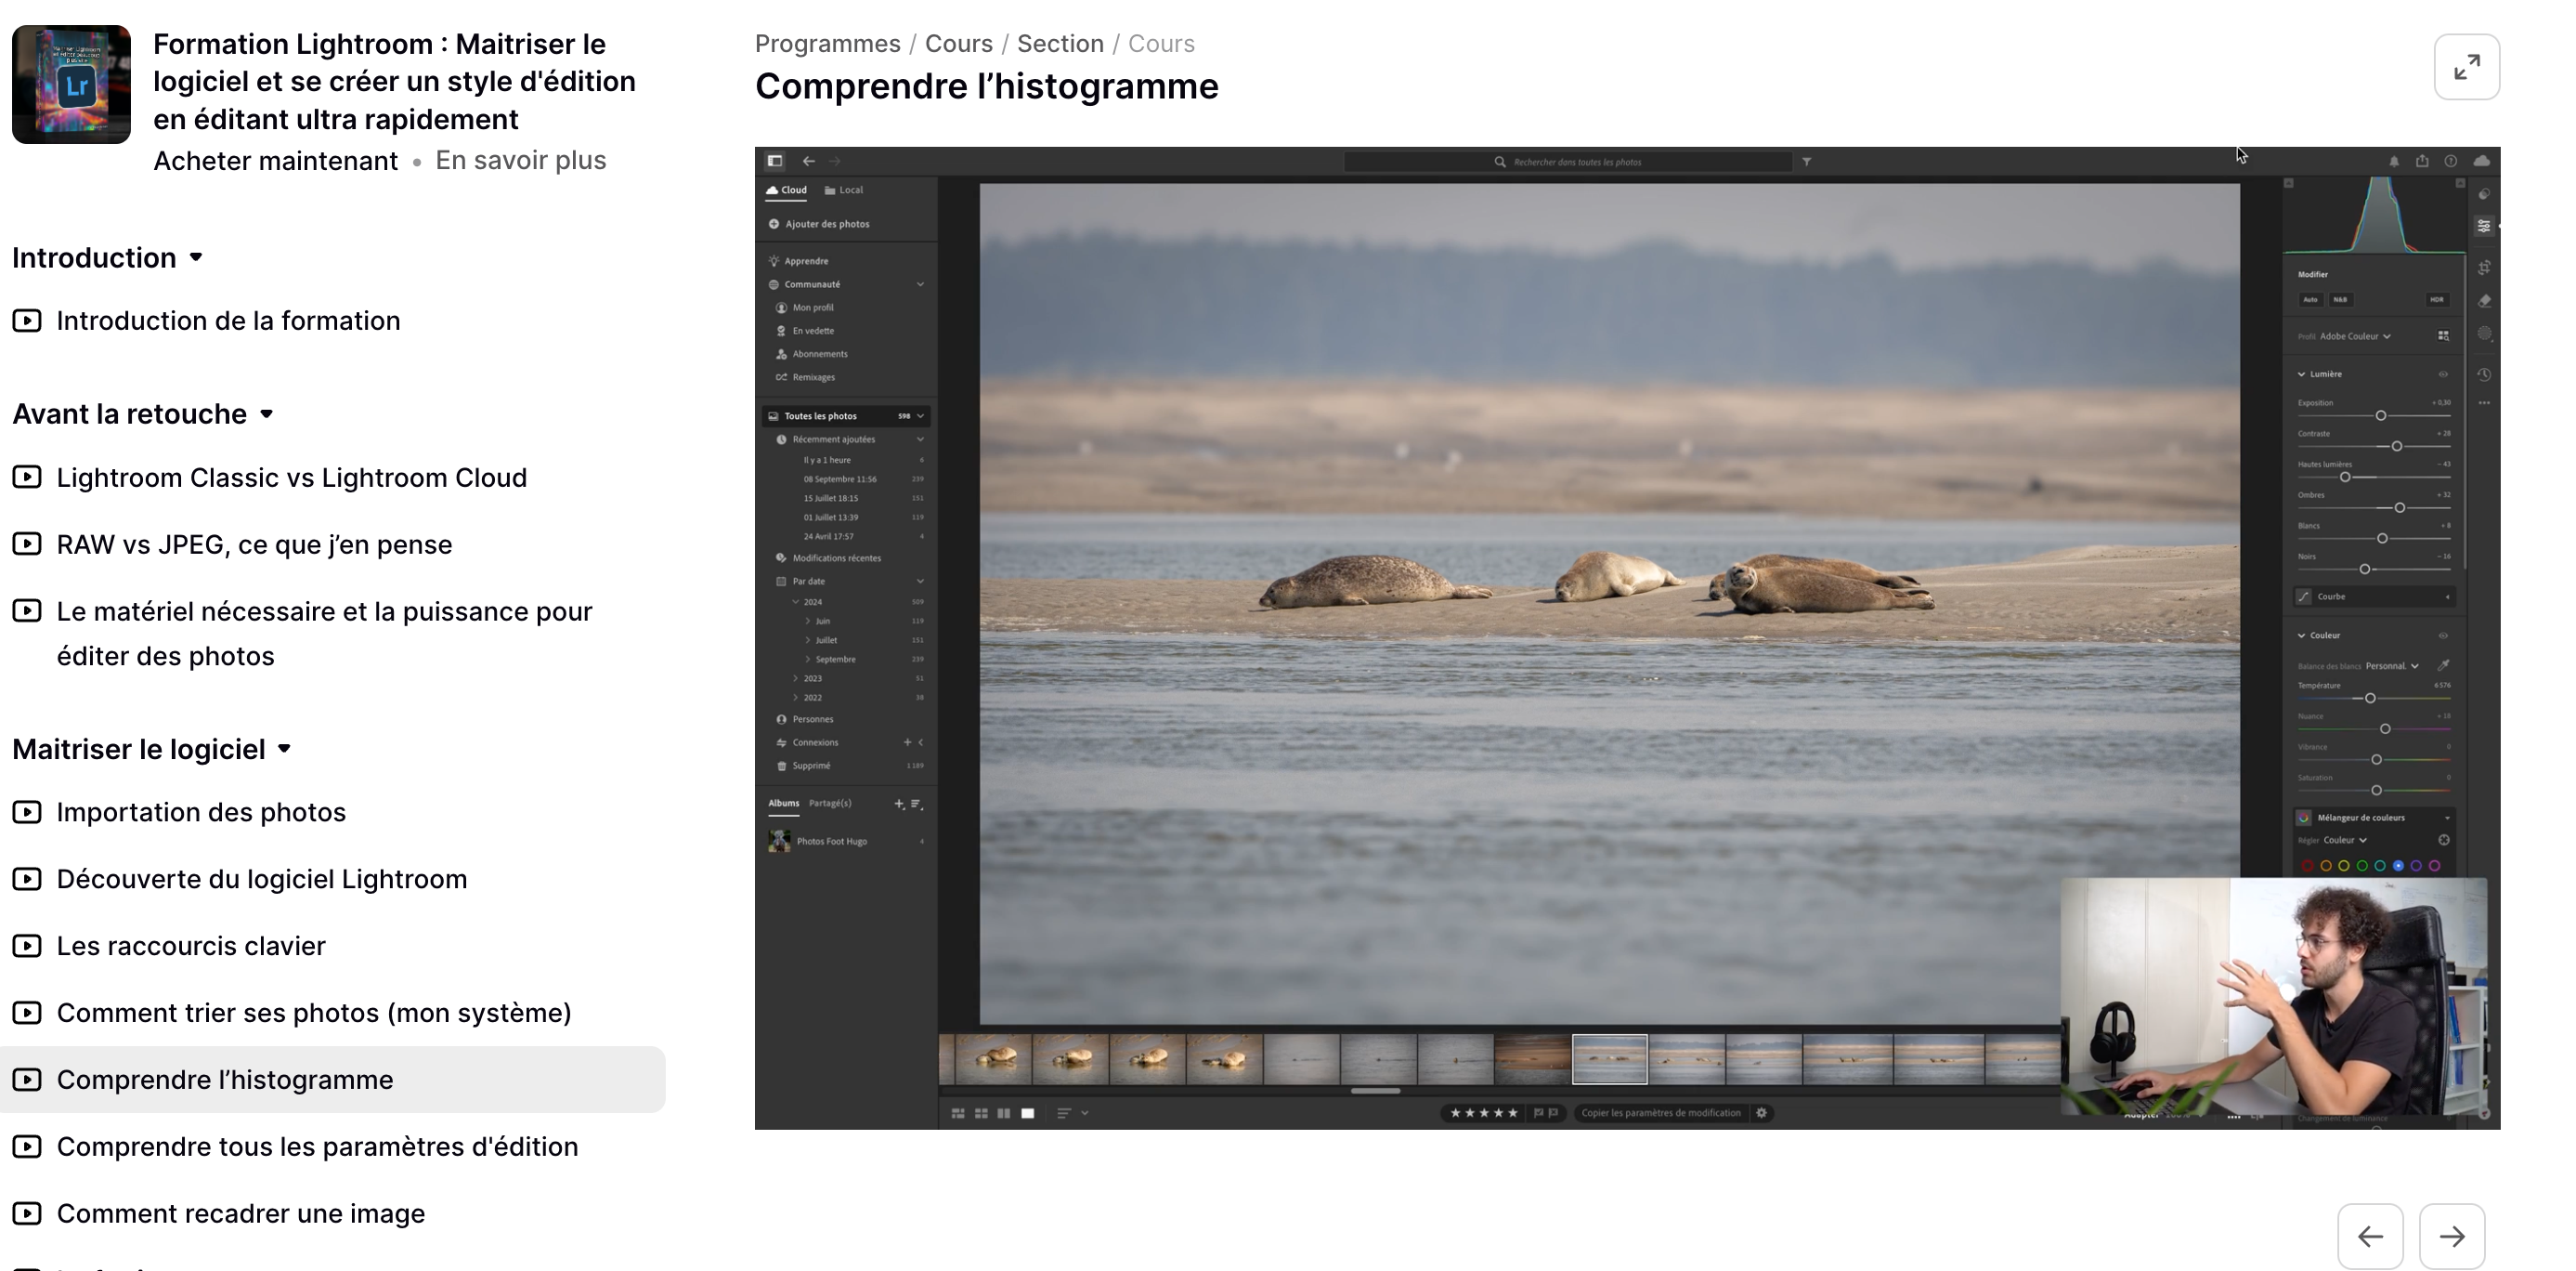Open the version history clock icon

pyautogui.click(x=2484, y=374)
